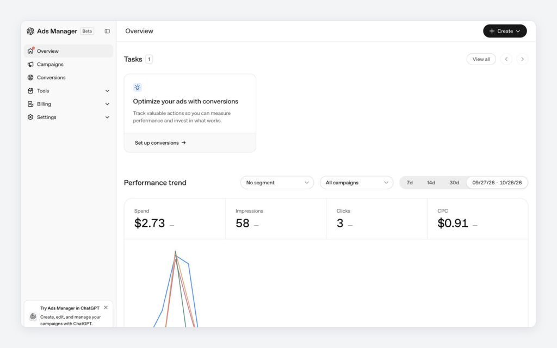Open Conversions in the sidebar
This screenshot has width=557, height=348.
pyautogui.click(x=69, y=77)
